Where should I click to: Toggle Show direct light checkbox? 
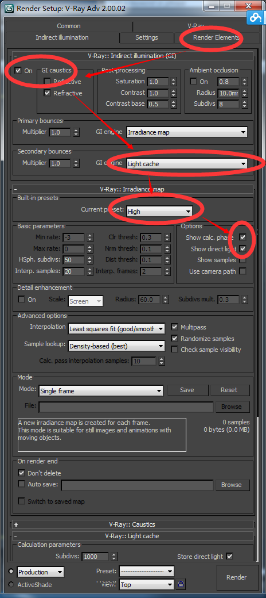tap(242, 248)
